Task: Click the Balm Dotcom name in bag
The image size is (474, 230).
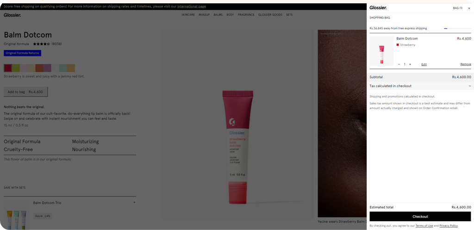Action: coord(407,39)
